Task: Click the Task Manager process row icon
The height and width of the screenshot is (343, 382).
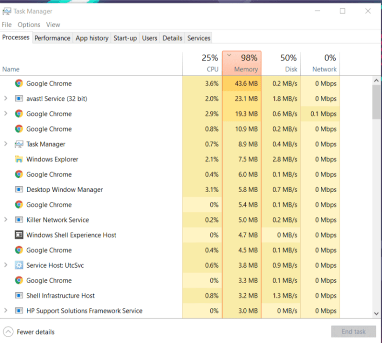Action: (x=19, y=144)
